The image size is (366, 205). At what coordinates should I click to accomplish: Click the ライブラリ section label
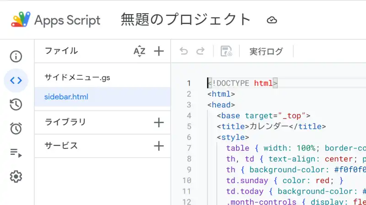point(65,122)
